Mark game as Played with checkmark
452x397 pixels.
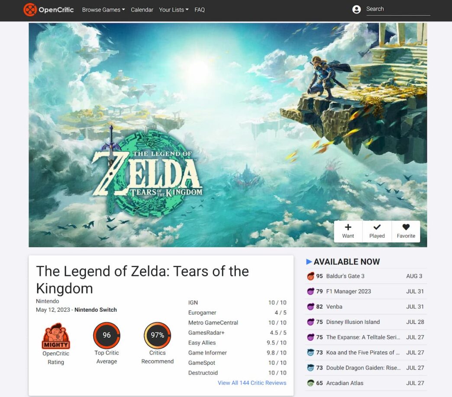(x=377, y=231)
